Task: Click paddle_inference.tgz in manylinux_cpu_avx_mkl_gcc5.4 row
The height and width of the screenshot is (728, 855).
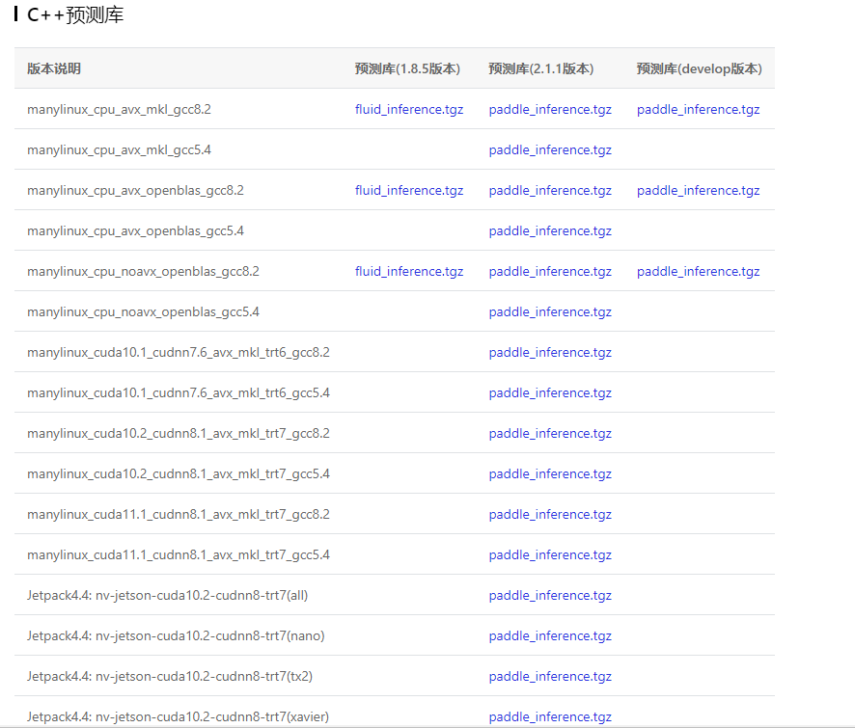Action: pyautogui.click(x=550, y=149)
